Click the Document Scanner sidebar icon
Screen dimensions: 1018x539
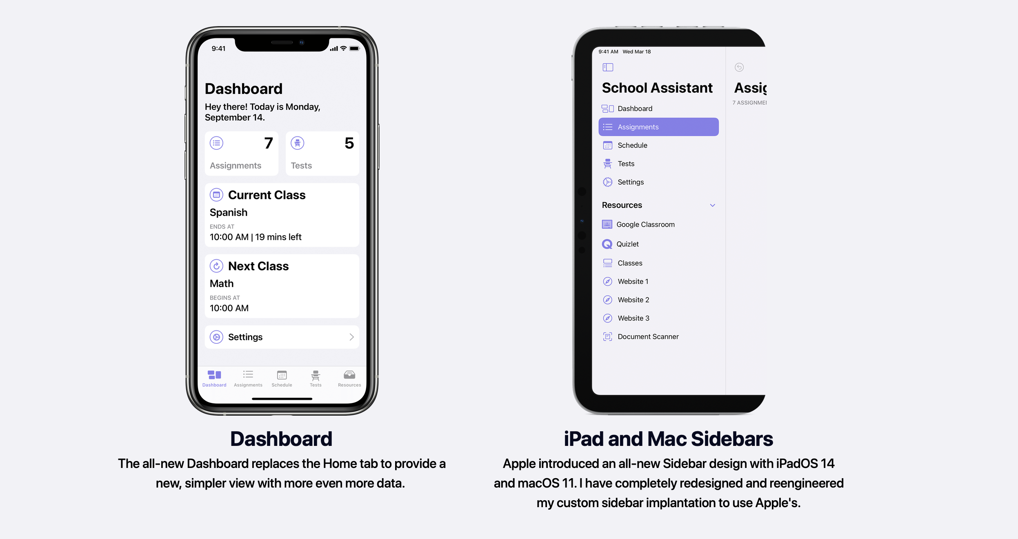607,336
